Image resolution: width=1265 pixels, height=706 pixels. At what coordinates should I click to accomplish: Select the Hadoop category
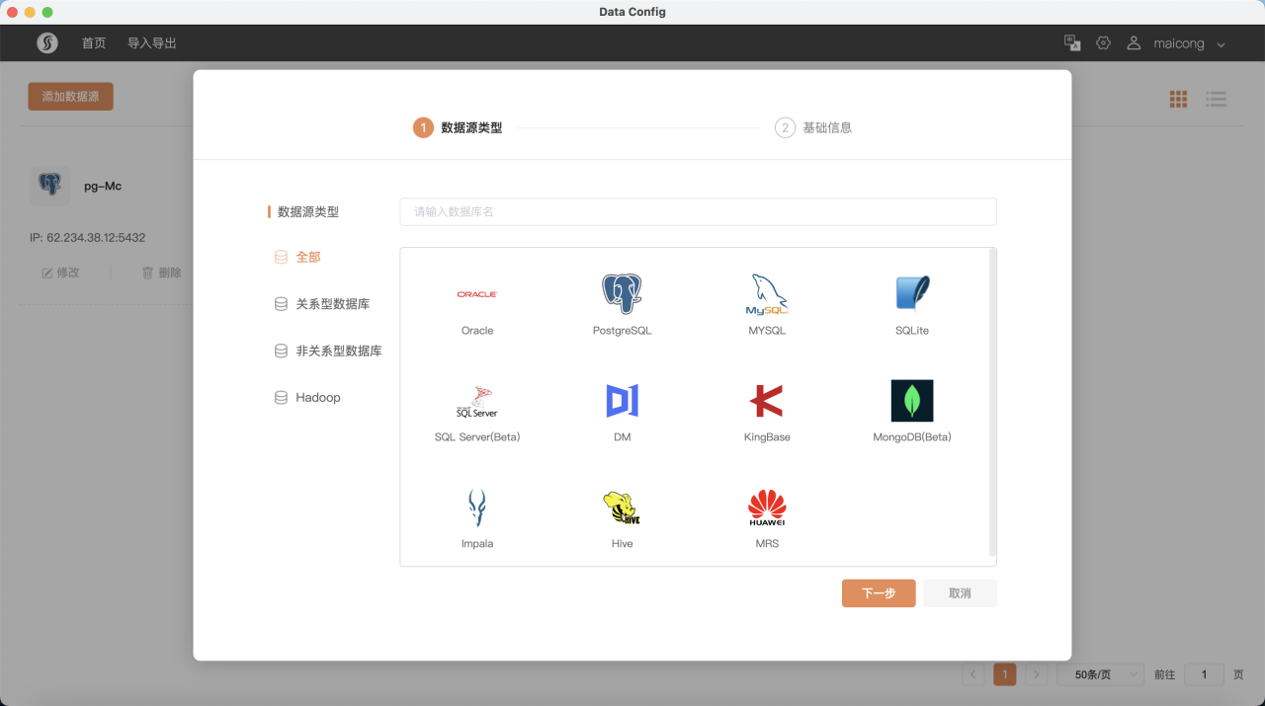click(307, 397)
